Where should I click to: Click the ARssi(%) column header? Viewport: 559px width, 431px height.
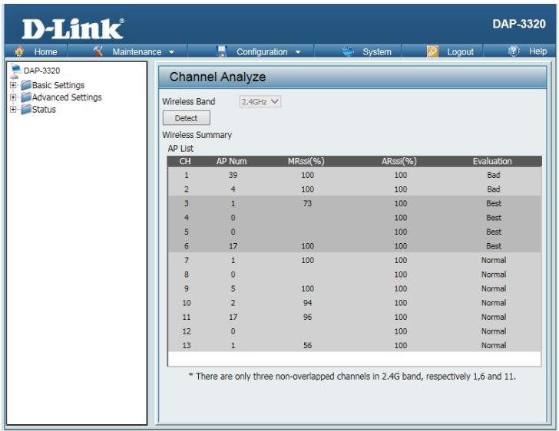399,161
